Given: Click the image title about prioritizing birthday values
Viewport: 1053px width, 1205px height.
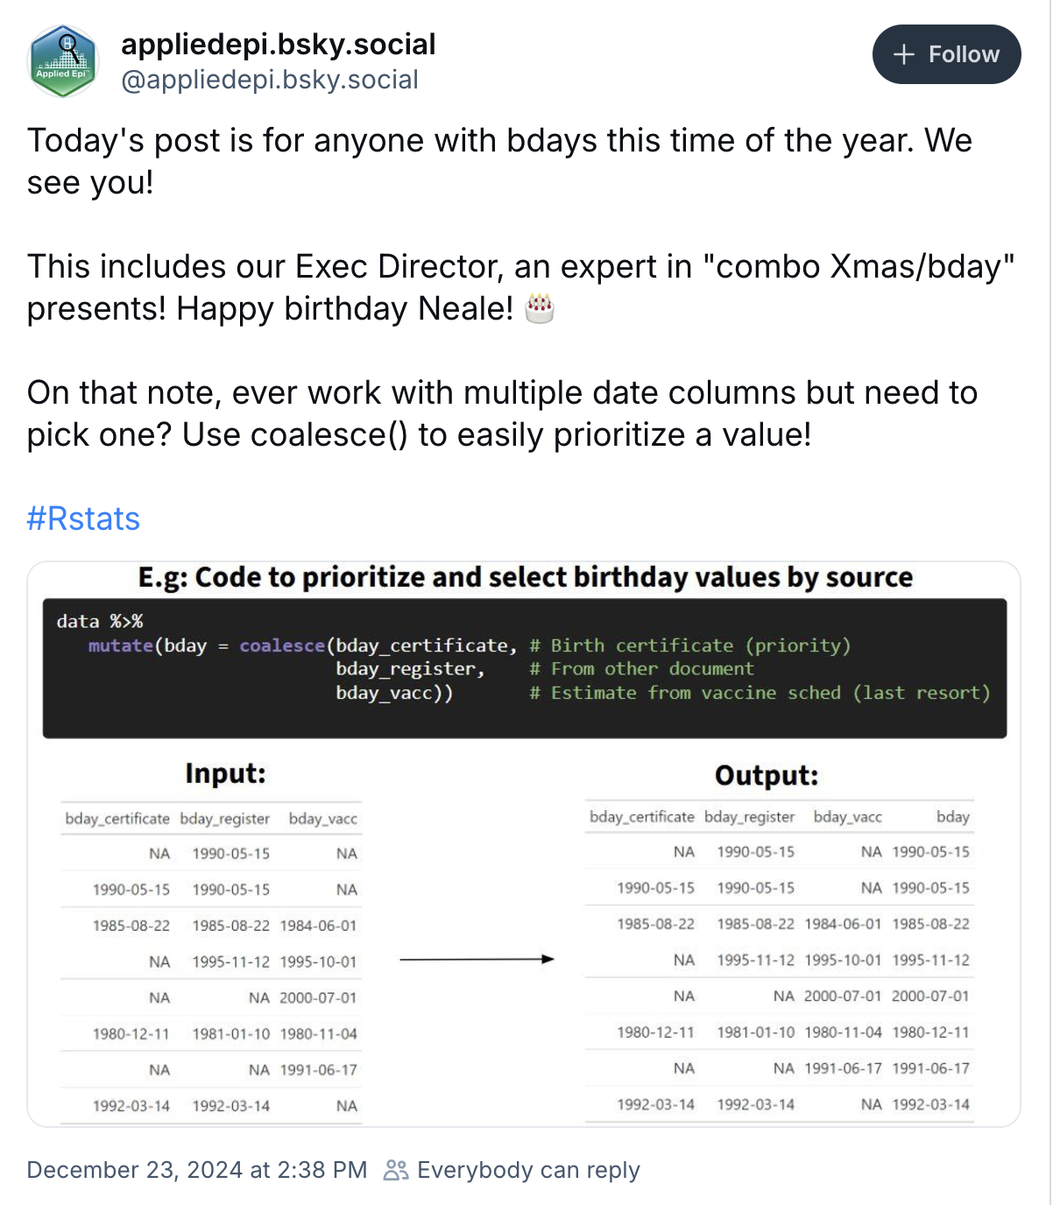Looking at the screenshot, I should click(526, 578).
